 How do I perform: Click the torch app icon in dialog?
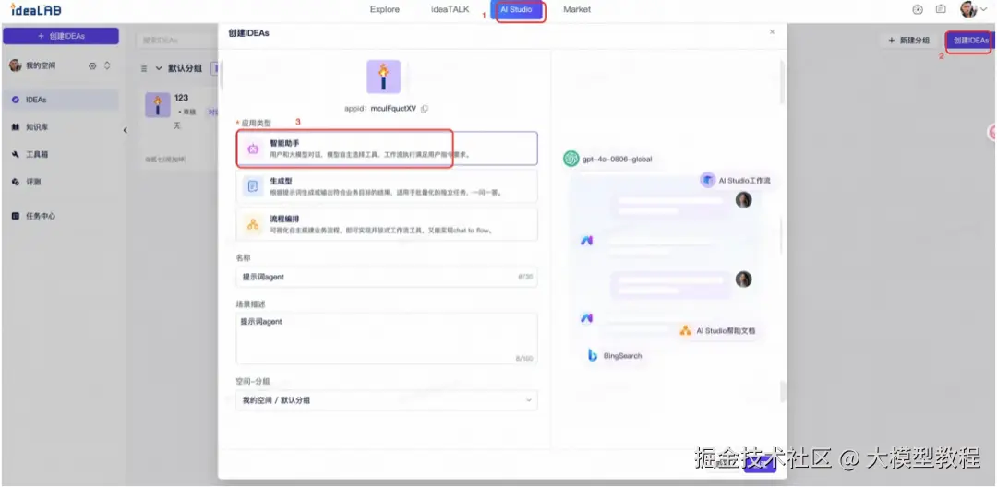click(383, 77)
